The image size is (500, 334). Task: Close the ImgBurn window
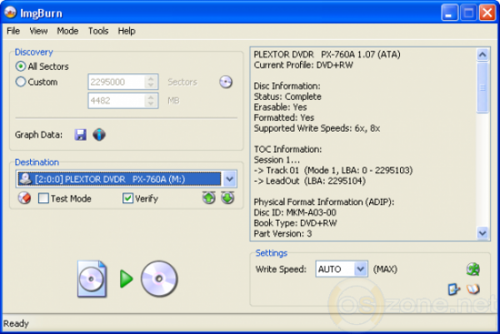(x=487, y=13)
